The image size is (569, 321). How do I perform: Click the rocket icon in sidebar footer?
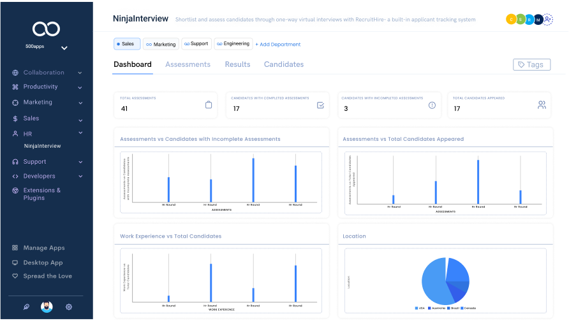26,307
